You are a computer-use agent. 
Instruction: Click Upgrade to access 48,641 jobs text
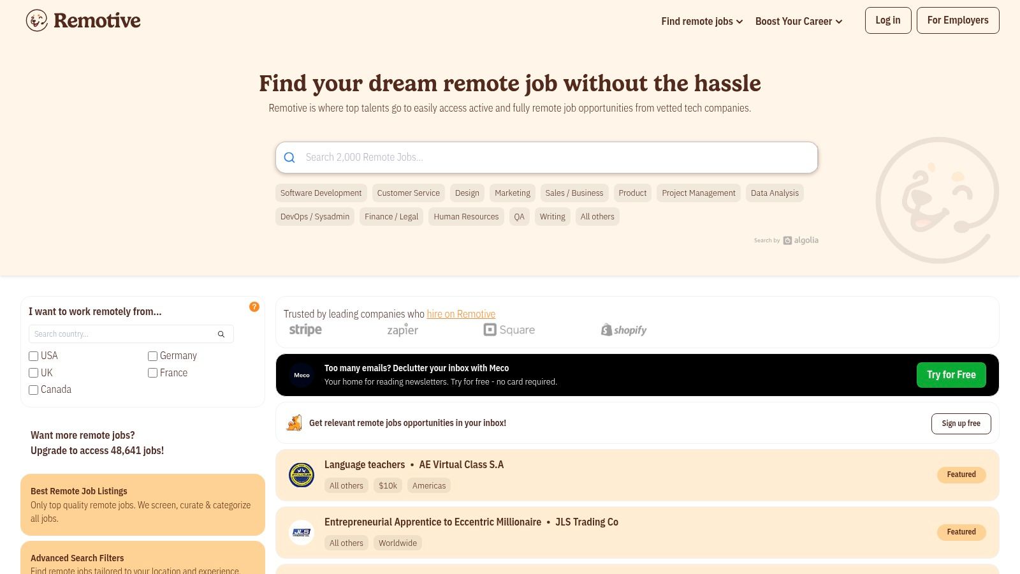pyautogui.click(x=97, y=450)
